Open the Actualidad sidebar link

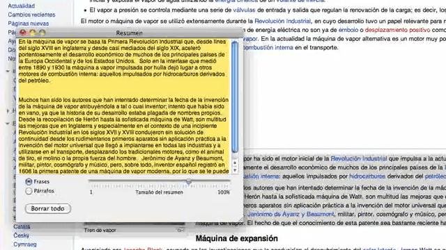(x=22, y=6)
